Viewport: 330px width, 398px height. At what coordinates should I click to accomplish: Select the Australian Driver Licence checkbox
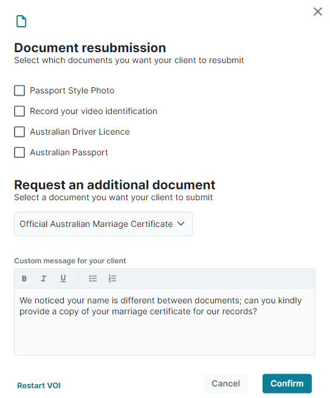19,132
